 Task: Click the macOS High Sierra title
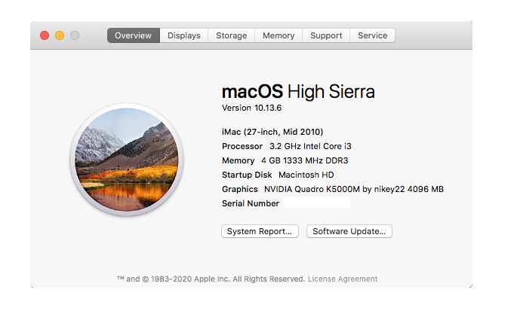[x=298, y=91]
